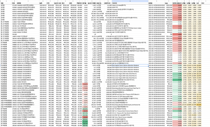Viewport: 210px width, 127px height.
Task: Select 'Dow Jones Target 2030 Index (Total Return)'
Action: pyautogui.click(x=130, y=78)
